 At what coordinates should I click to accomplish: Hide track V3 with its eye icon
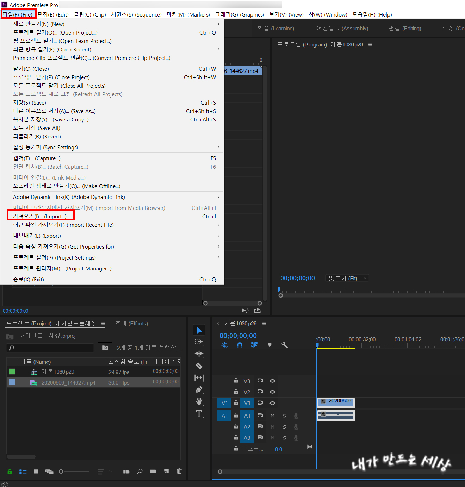click(x=272, y=381)
